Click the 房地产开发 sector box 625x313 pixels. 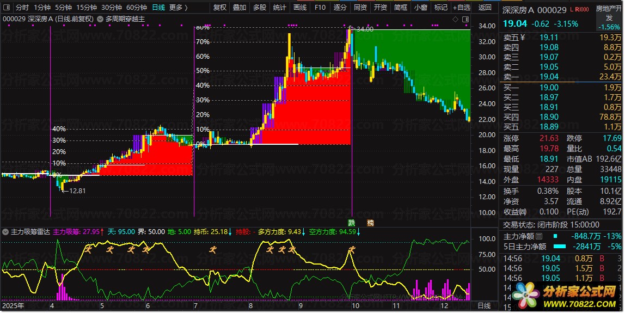[x=609, y=17]
